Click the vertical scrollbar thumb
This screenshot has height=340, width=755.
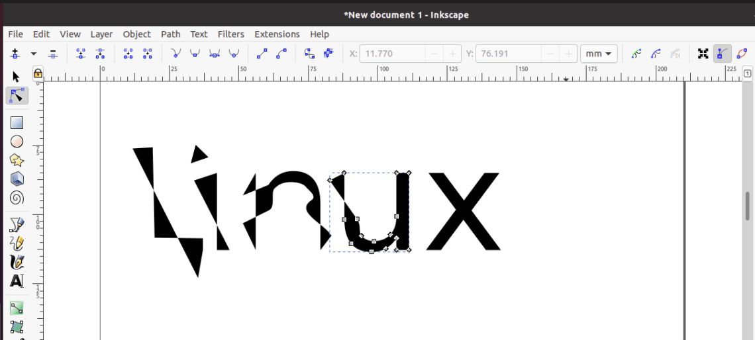(x=748, y=206)
